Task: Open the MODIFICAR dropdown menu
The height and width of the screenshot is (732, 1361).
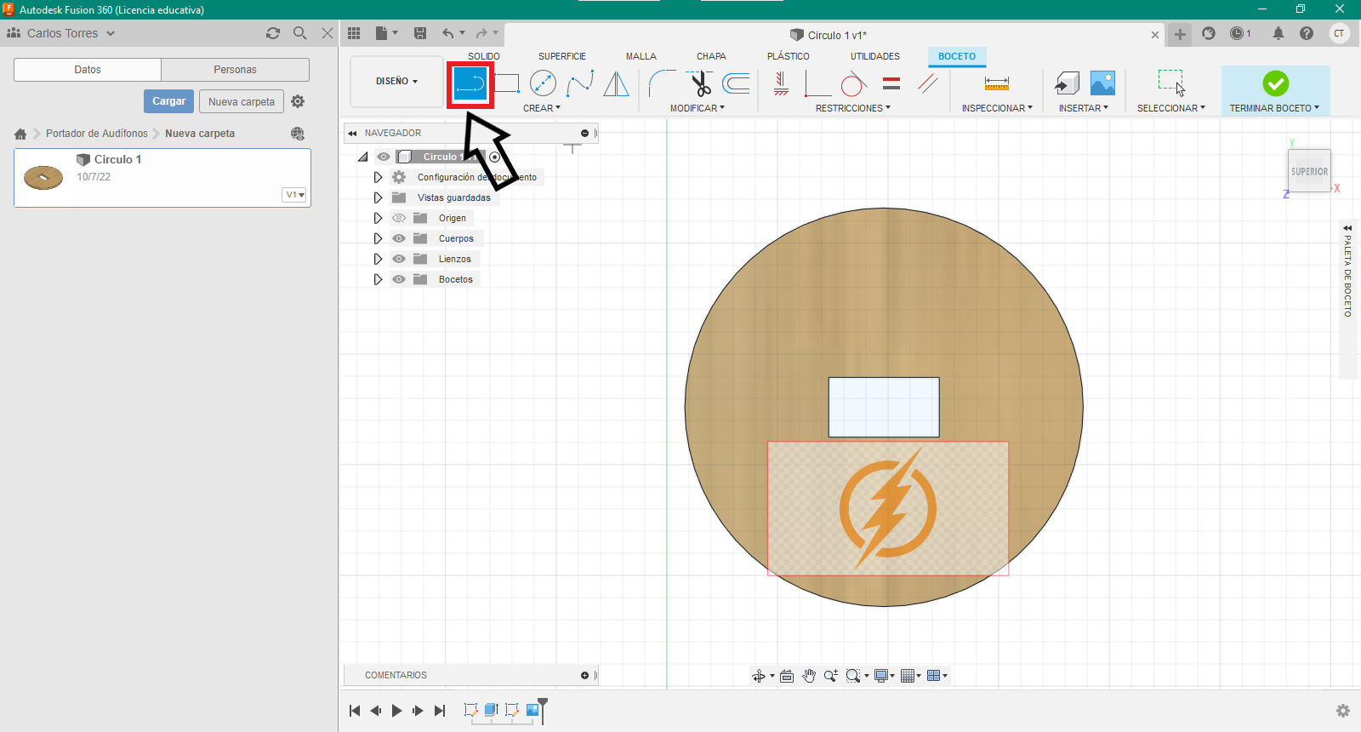Action: pos(698,108)
